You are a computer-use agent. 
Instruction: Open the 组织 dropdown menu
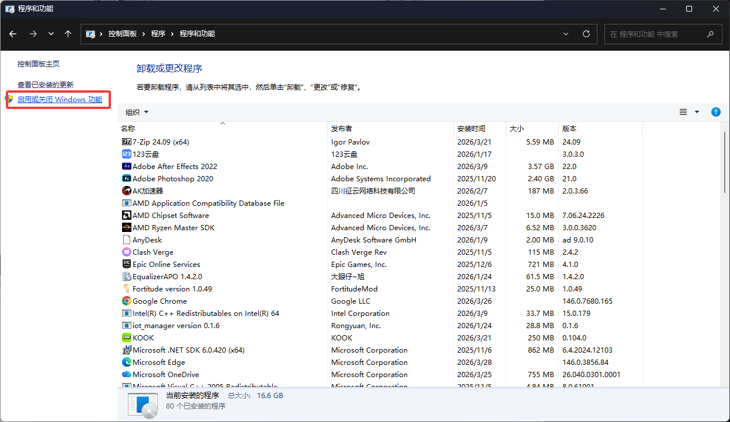pos(137,112)
